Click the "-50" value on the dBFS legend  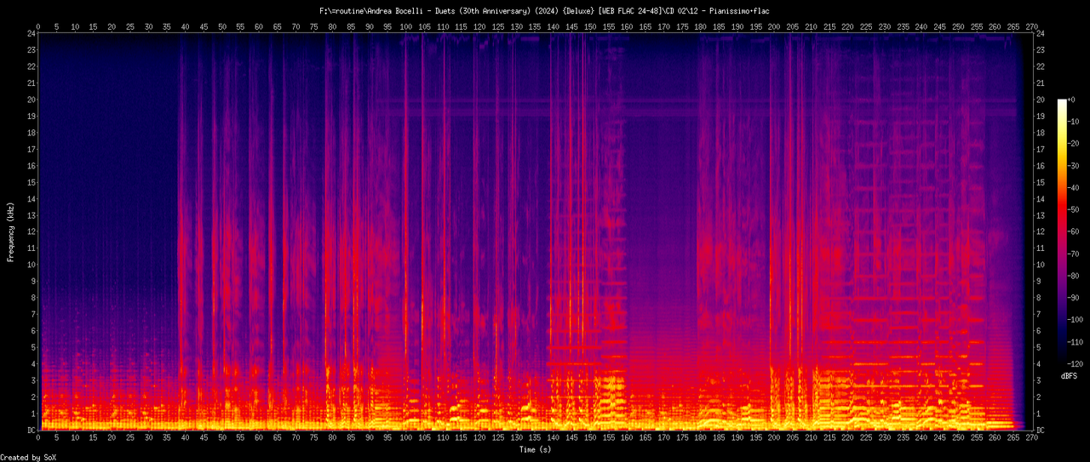[x=1075, y=209]
